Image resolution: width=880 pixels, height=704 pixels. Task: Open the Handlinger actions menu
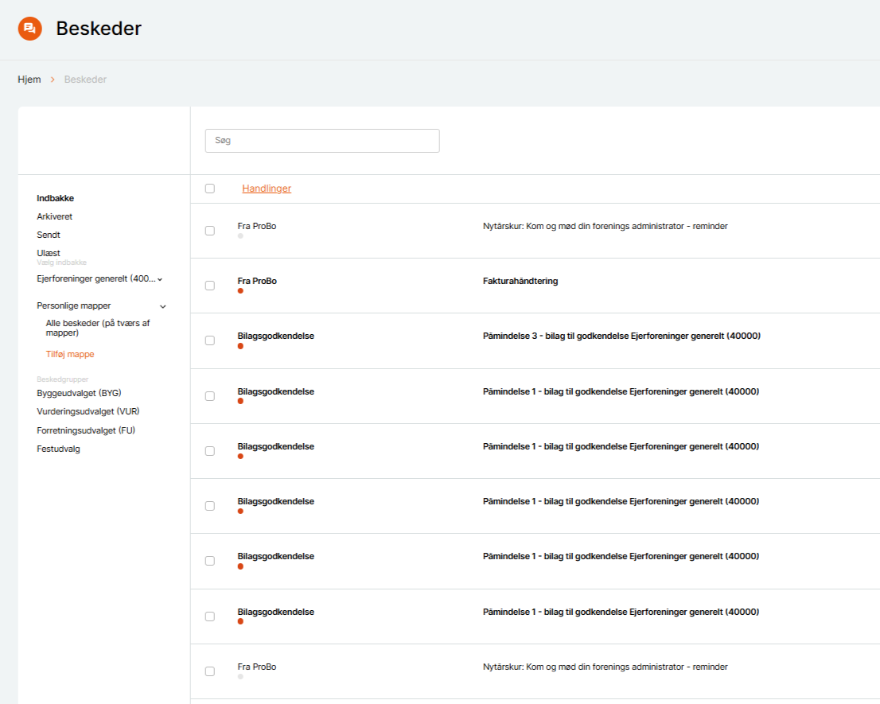pyautogui.click(x=267, y=189)
